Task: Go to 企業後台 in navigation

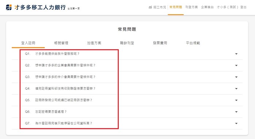Action: point(207,7)
